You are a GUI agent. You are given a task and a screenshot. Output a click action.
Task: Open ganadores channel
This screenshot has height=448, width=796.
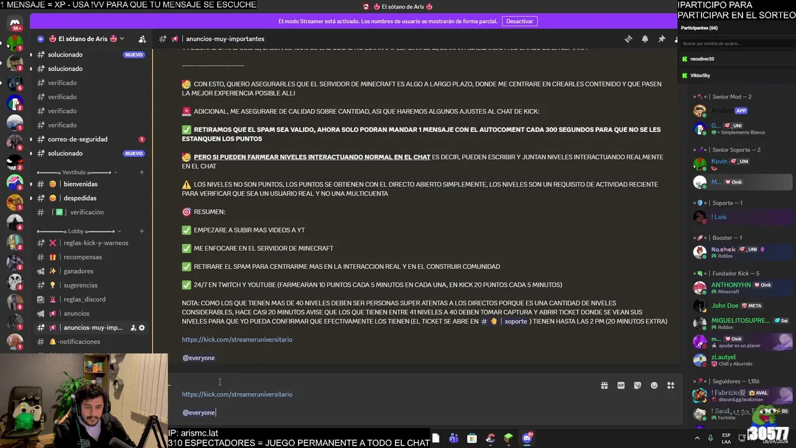[x=91, y=271]
